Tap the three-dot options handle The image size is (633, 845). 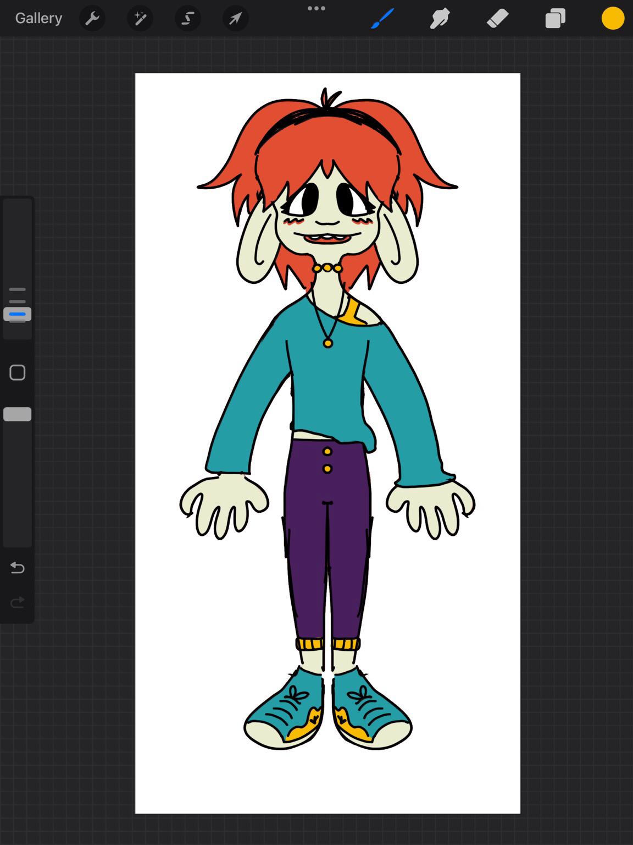point(316,8)
